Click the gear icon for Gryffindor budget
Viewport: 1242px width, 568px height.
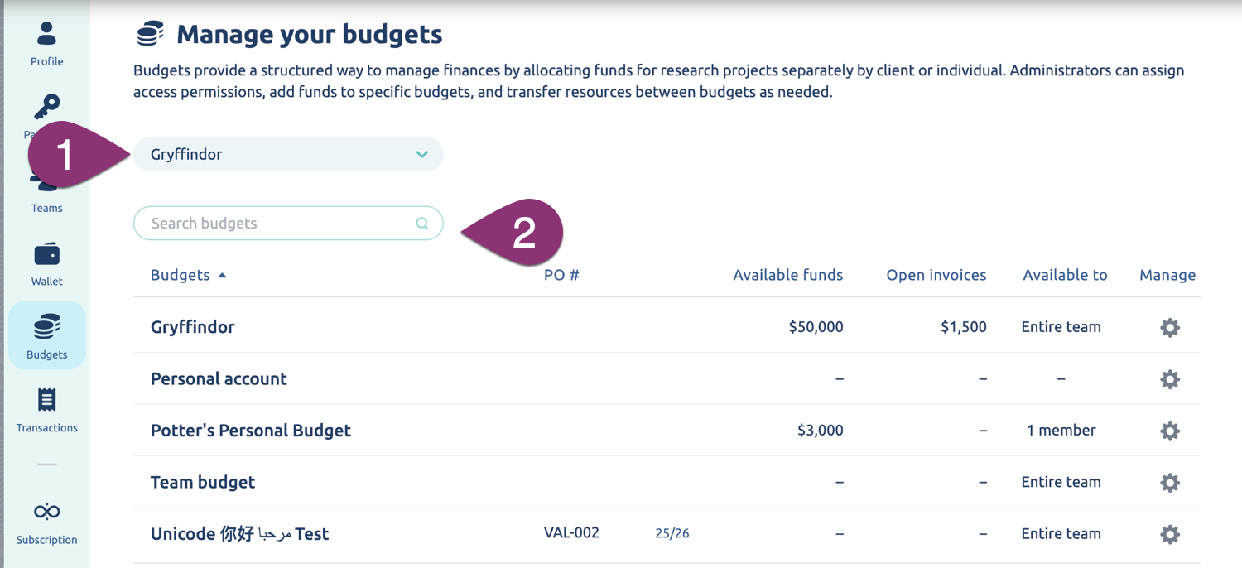click(1169, 328)
